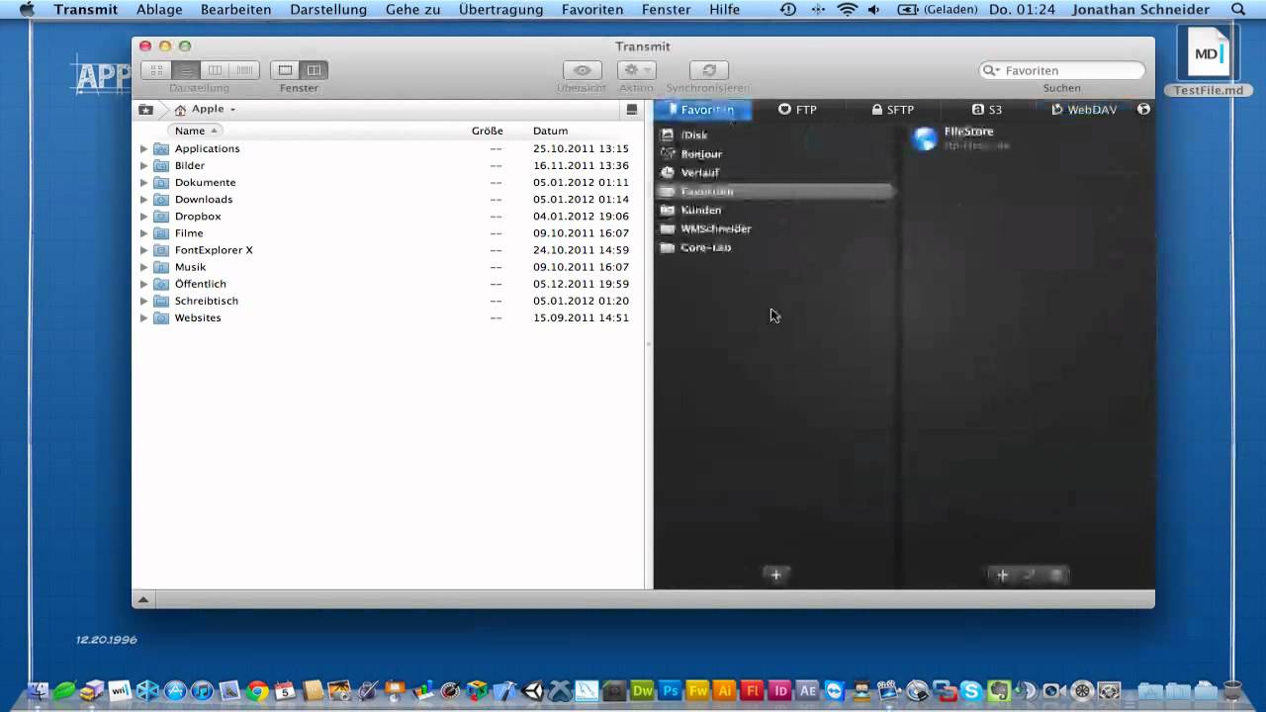
Task: Click the Übersicht eye icon
Action: pos(583,70)
